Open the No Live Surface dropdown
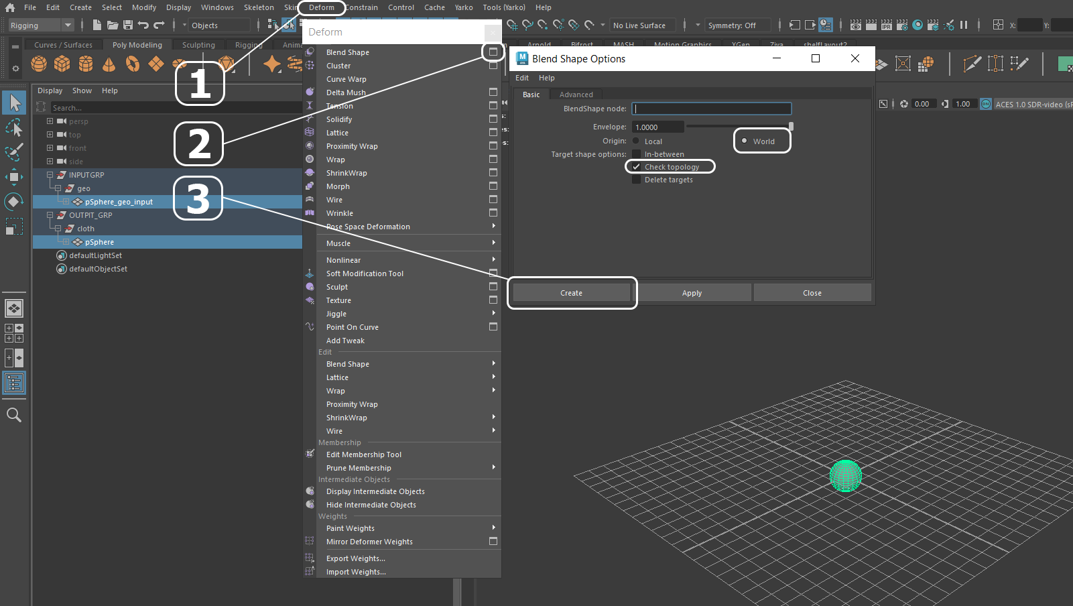Screen dimensions: 1073x606 642,25
